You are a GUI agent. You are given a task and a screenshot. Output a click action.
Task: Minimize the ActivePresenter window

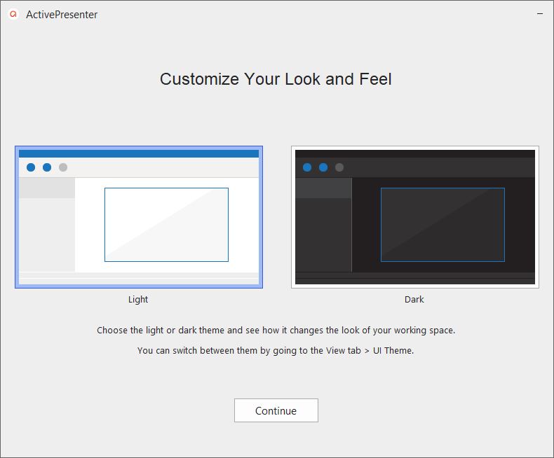coord(540,14)
